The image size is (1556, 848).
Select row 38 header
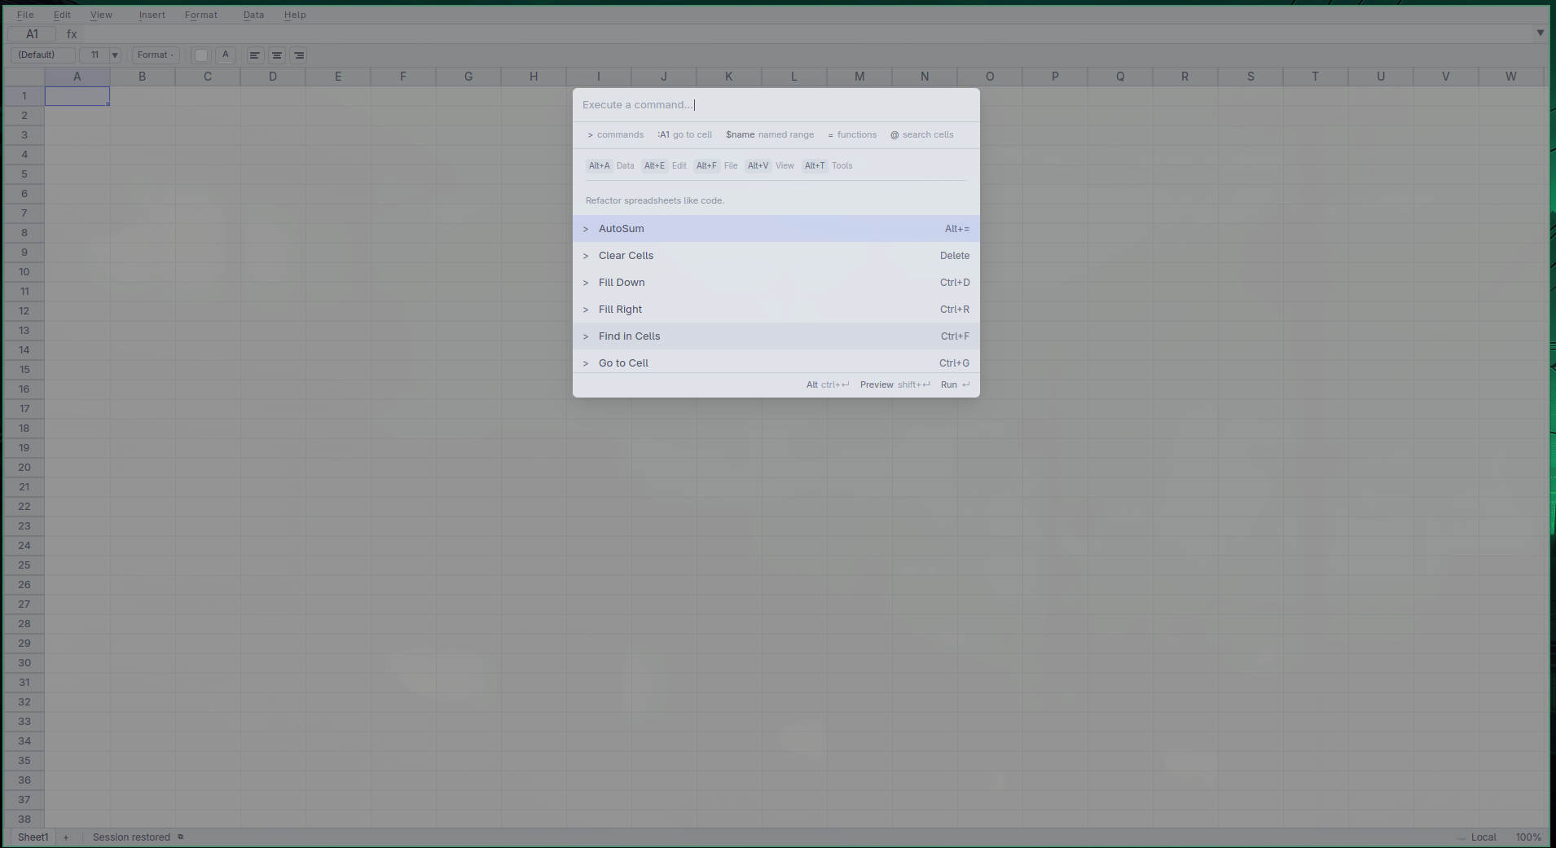(x=24, y=819)
